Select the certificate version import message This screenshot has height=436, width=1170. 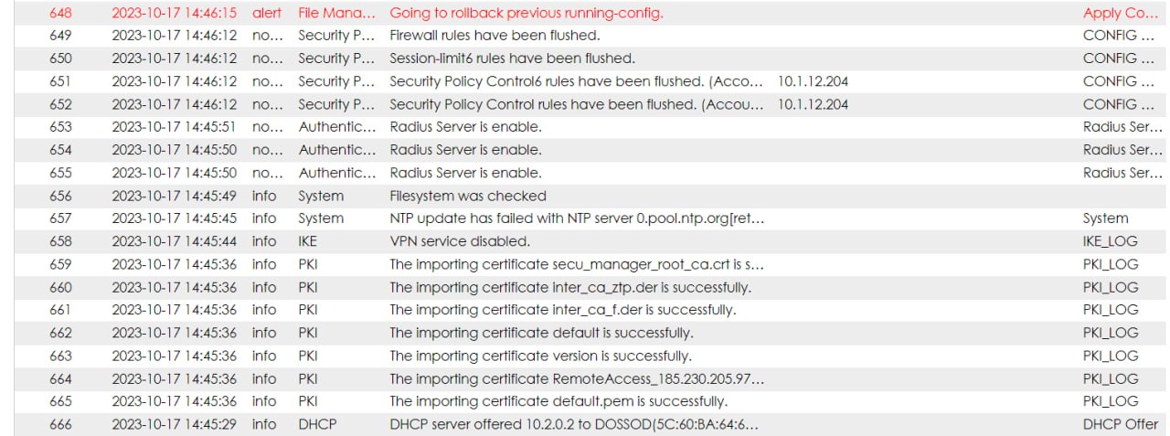click(540, 356)
